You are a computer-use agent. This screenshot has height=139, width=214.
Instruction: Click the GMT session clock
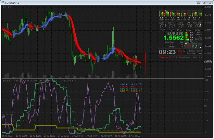click(189, 26)
